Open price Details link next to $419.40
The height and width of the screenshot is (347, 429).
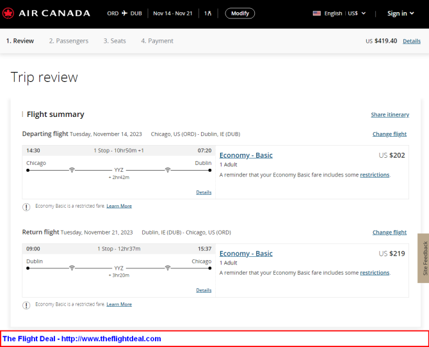pos(412,42)
